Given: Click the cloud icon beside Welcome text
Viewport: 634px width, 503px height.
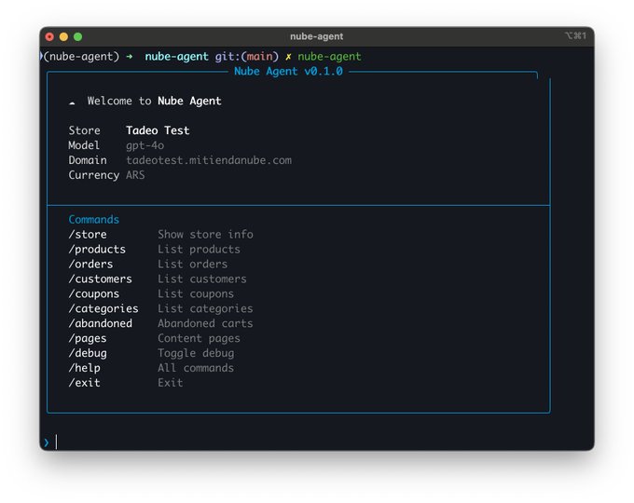Looking at the screenshot, I should pos(73,102).
